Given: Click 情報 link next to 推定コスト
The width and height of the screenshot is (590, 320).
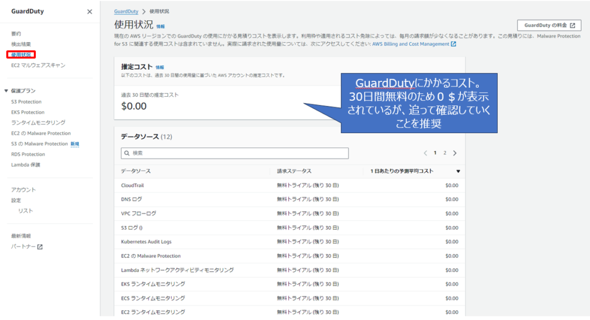Looking at the screenshot, I should tap(160, 67).
